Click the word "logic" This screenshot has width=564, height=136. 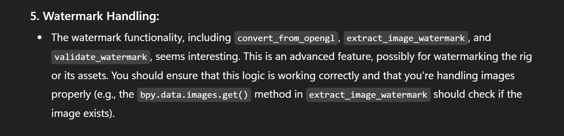[253, 75]
